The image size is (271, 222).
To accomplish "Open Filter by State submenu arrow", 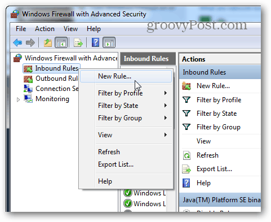I will (x=166, y=105).
